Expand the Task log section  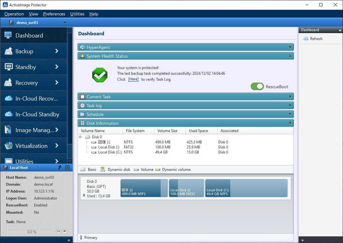290,106
